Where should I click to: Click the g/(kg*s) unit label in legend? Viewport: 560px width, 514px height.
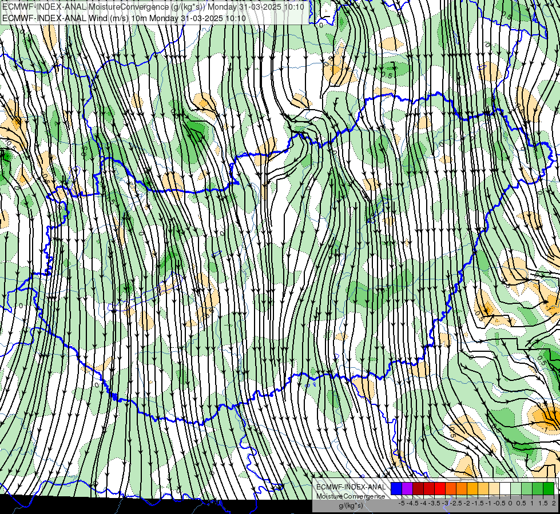click(351, 505)
